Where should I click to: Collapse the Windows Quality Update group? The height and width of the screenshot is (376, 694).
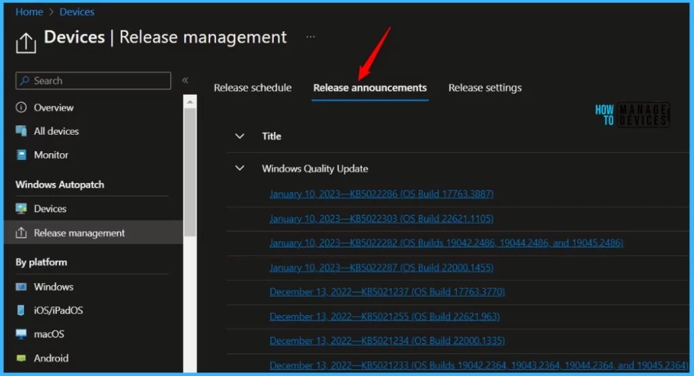coord(239,169)
